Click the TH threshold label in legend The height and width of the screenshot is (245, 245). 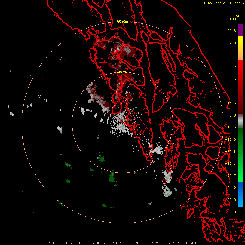coord(234,212)
